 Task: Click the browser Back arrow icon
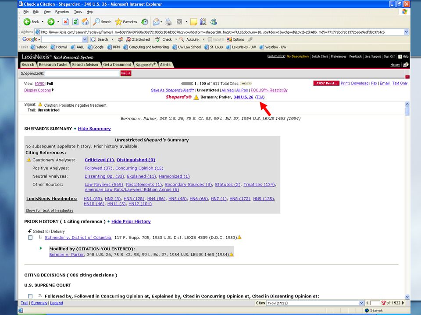click(27, 22)
